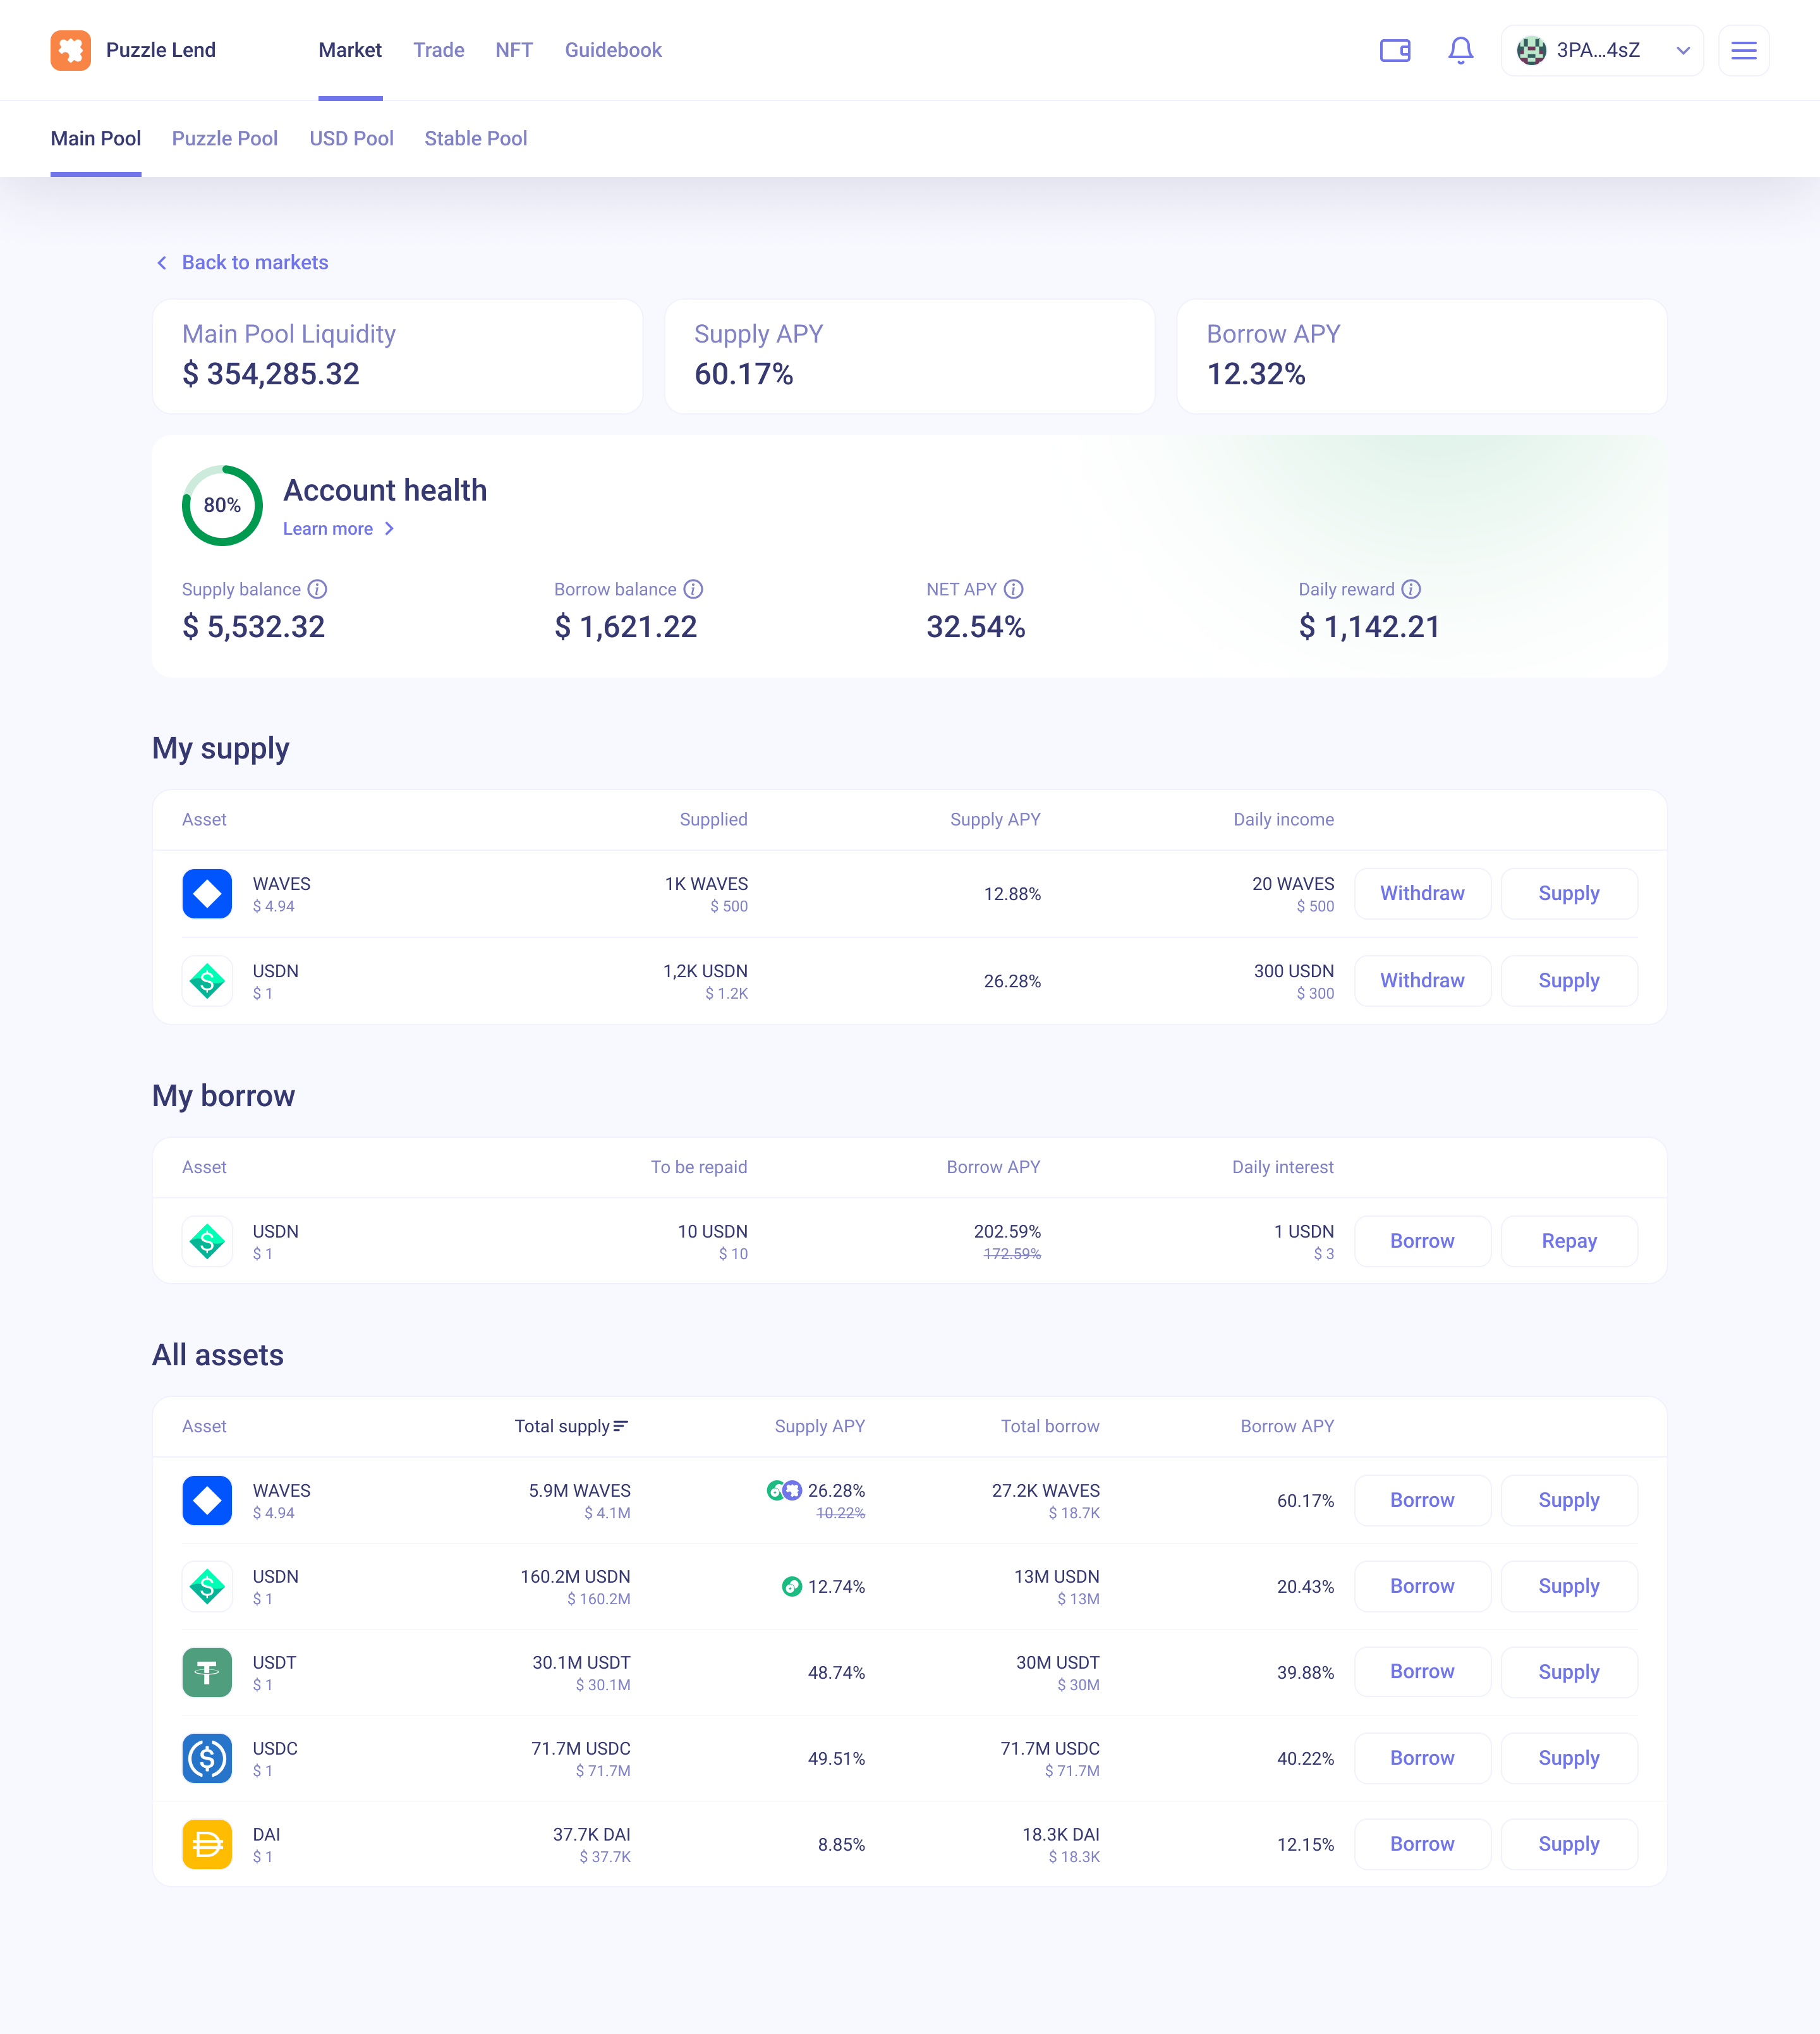Open notifications bell
The image size is (1820, 2034).
coord(1461,50)
